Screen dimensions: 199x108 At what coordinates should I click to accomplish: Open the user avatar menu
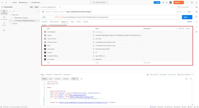(x=171, y=2)
